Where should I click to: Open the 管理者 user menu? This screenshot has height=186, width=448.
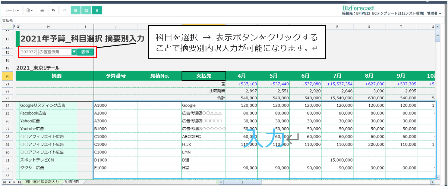click(434, 14)
